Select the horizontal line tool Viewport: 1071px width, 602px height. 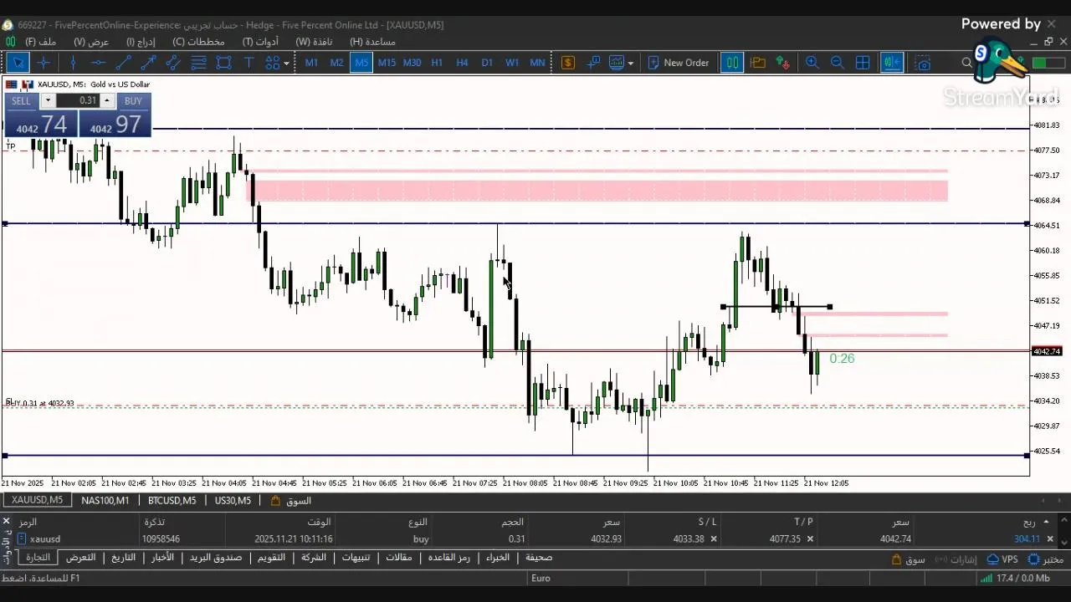click(x=98, y=63)
